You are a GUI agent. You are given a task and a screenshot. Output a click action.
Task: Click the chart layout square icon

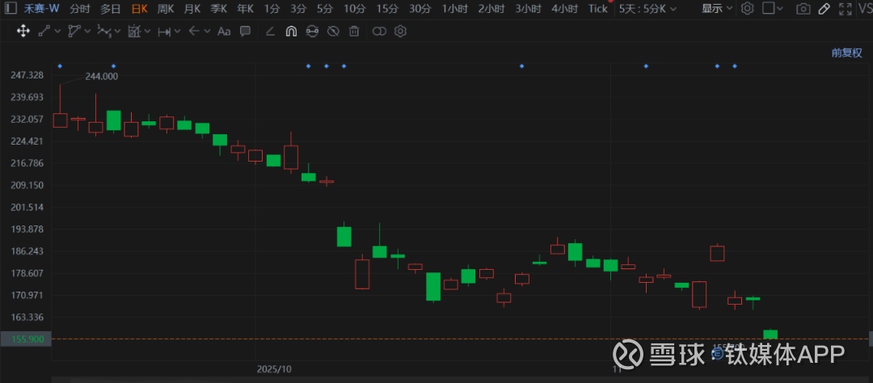coord(768,8)
